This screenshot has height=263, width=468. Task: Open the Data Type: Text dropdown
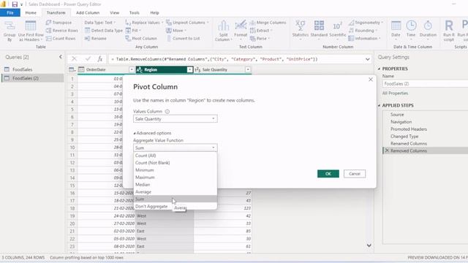(100, 23)
